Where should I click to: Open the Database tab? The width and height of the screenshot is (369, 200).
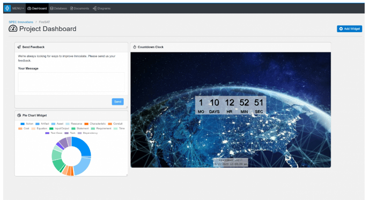[x=58, y=9]
